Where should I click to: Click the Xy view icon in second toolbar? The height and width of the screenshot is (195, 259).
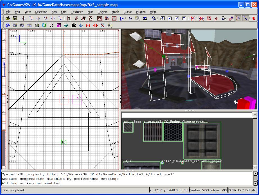[x=15, y=25]
